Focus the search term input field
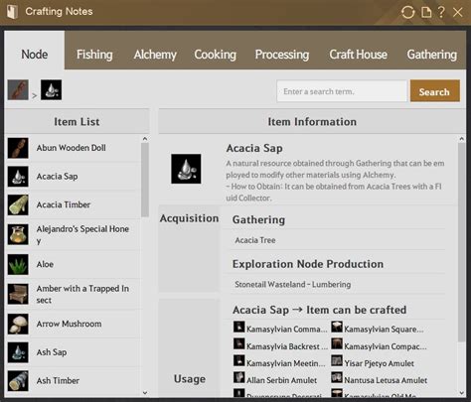Viewport: 471px width, 402px height. (x=342, y=91)
